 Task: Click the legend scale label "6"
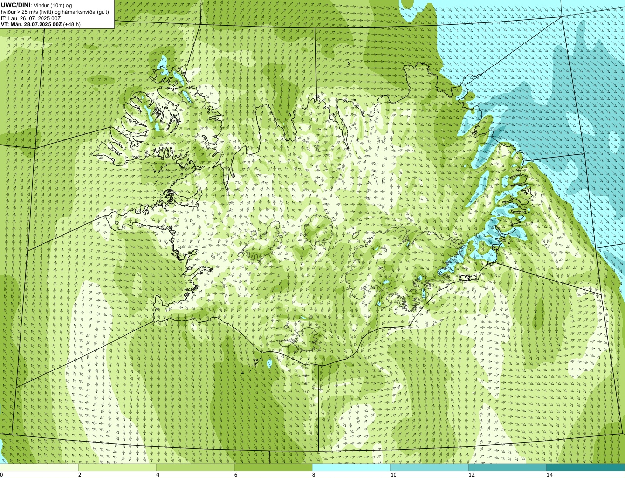[x=235, y=475]
